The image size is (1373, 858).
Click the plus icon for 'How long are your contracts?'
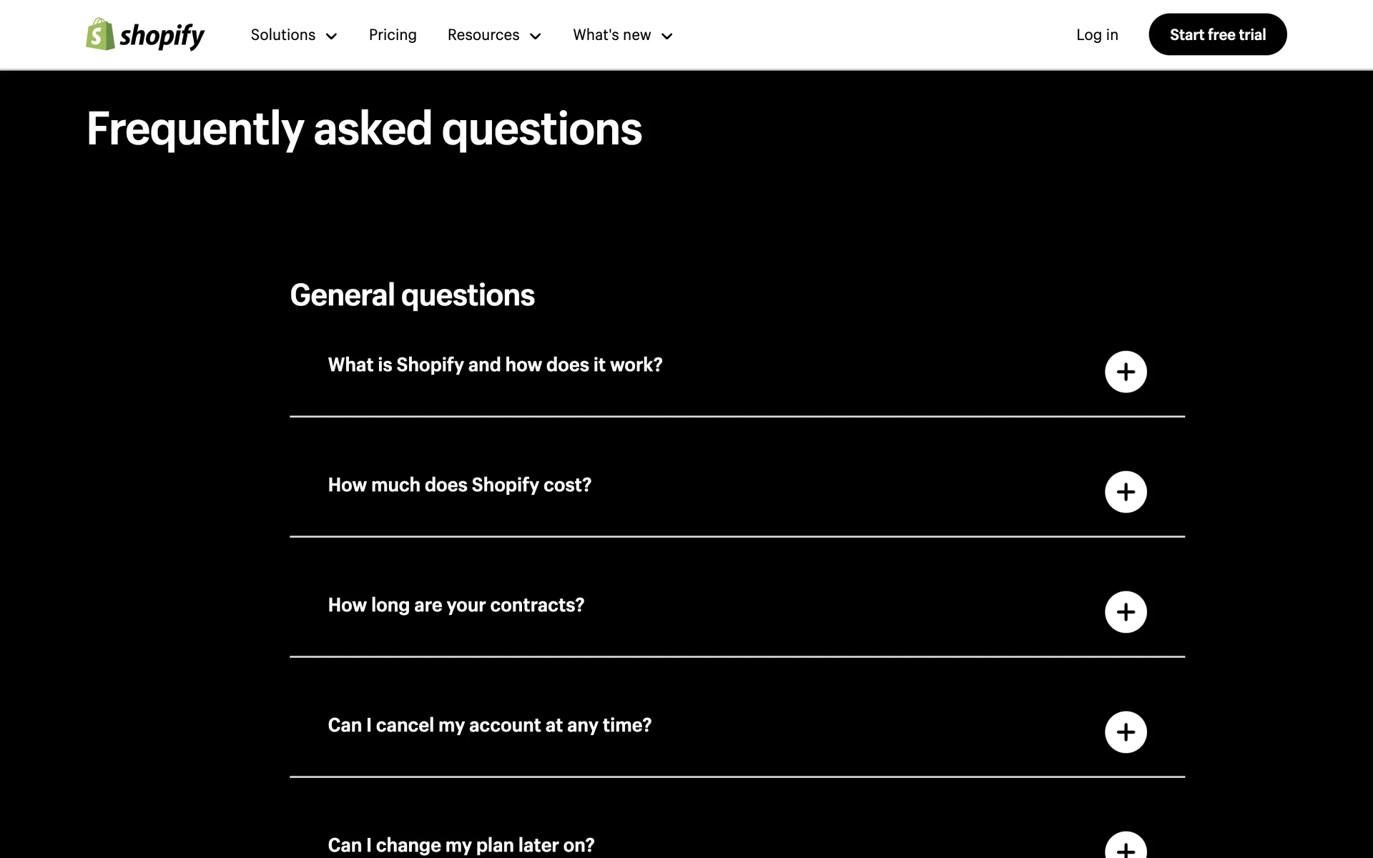click(x=1126, y=612)
